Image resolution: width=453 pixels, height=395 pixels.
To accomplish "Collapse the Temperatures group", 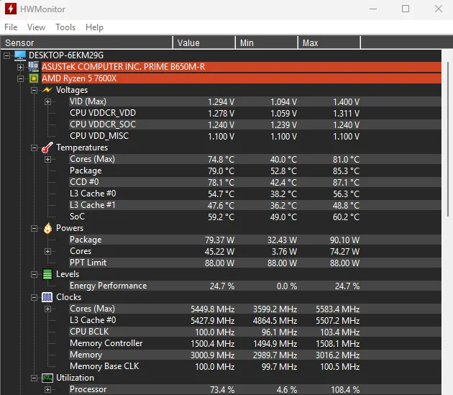I will click(34, 147).
